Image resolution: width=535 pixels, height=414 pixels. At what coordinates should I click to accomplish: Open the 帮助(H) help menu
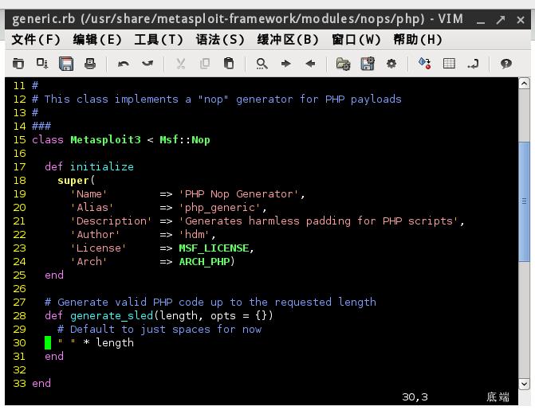tap(418, 40)
